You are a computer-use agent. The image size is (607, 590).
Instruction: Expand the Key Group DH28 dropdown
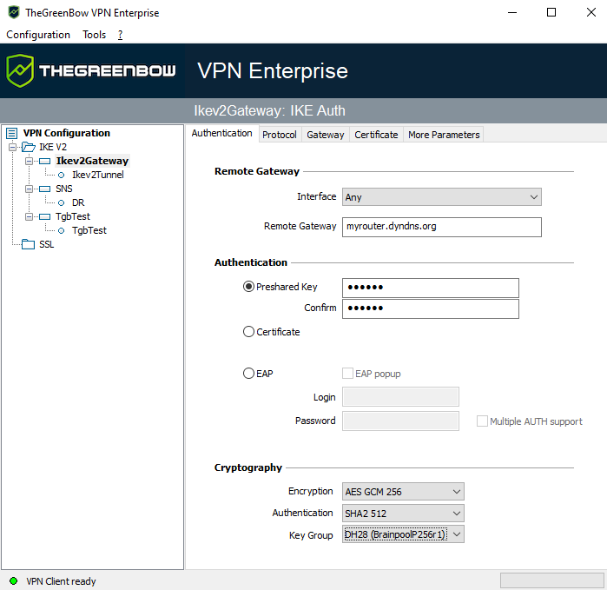tap(403, 534)
